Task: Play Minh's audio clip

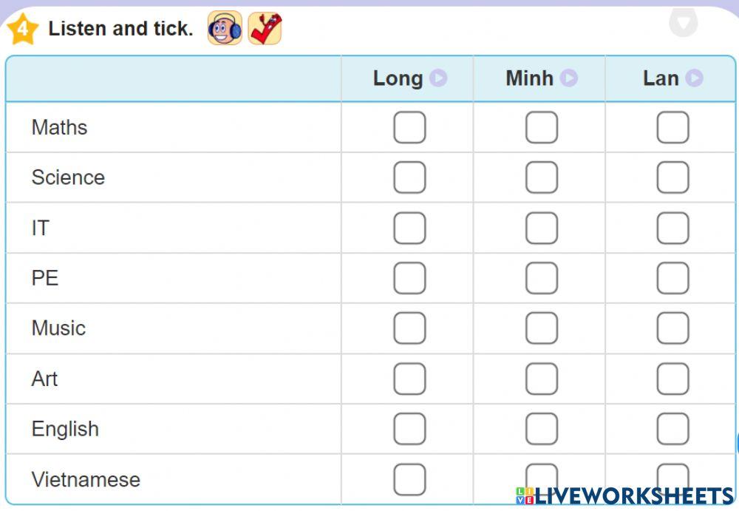Action: (568, 78)
